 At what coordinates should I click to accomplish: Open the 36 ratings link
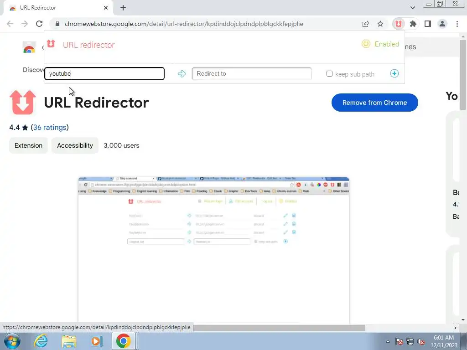tap(50, 128)
